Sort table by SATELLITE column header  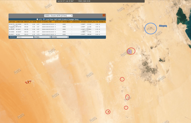tap(58, 22)
